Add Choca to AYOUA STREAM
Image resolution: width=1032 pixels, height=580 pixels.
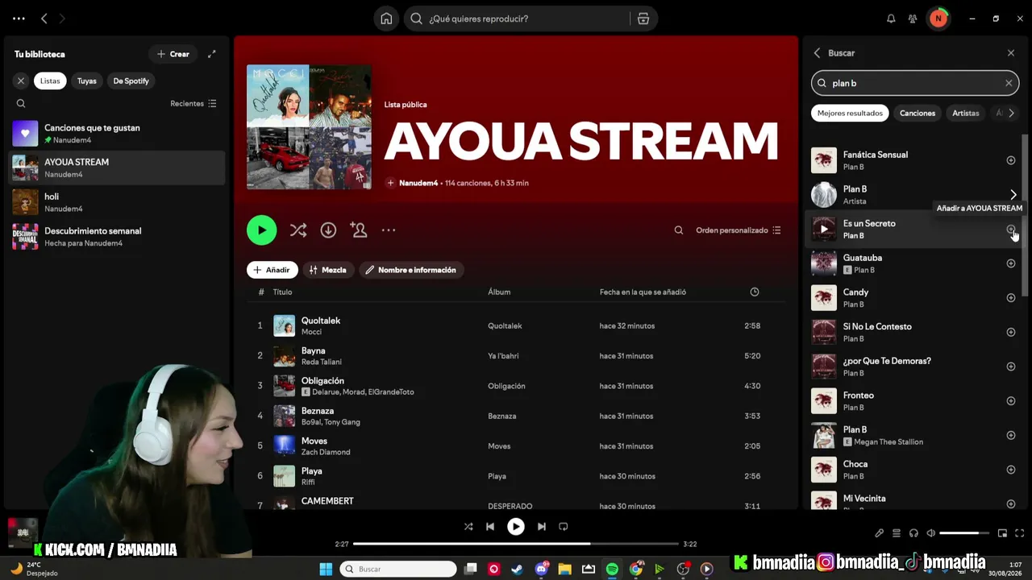click(x=1011, y=470)
